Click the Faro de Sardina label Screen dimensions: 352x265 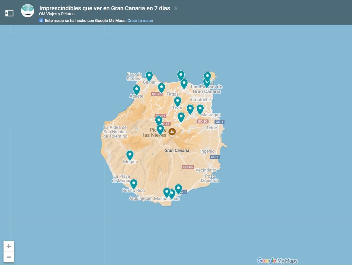tap(134, 77)
